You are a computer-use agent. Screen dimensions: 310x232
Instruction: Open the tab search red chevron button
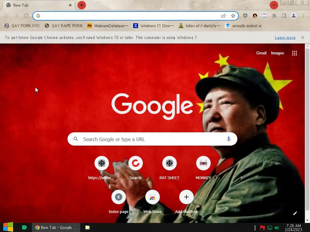coord(274,5)
